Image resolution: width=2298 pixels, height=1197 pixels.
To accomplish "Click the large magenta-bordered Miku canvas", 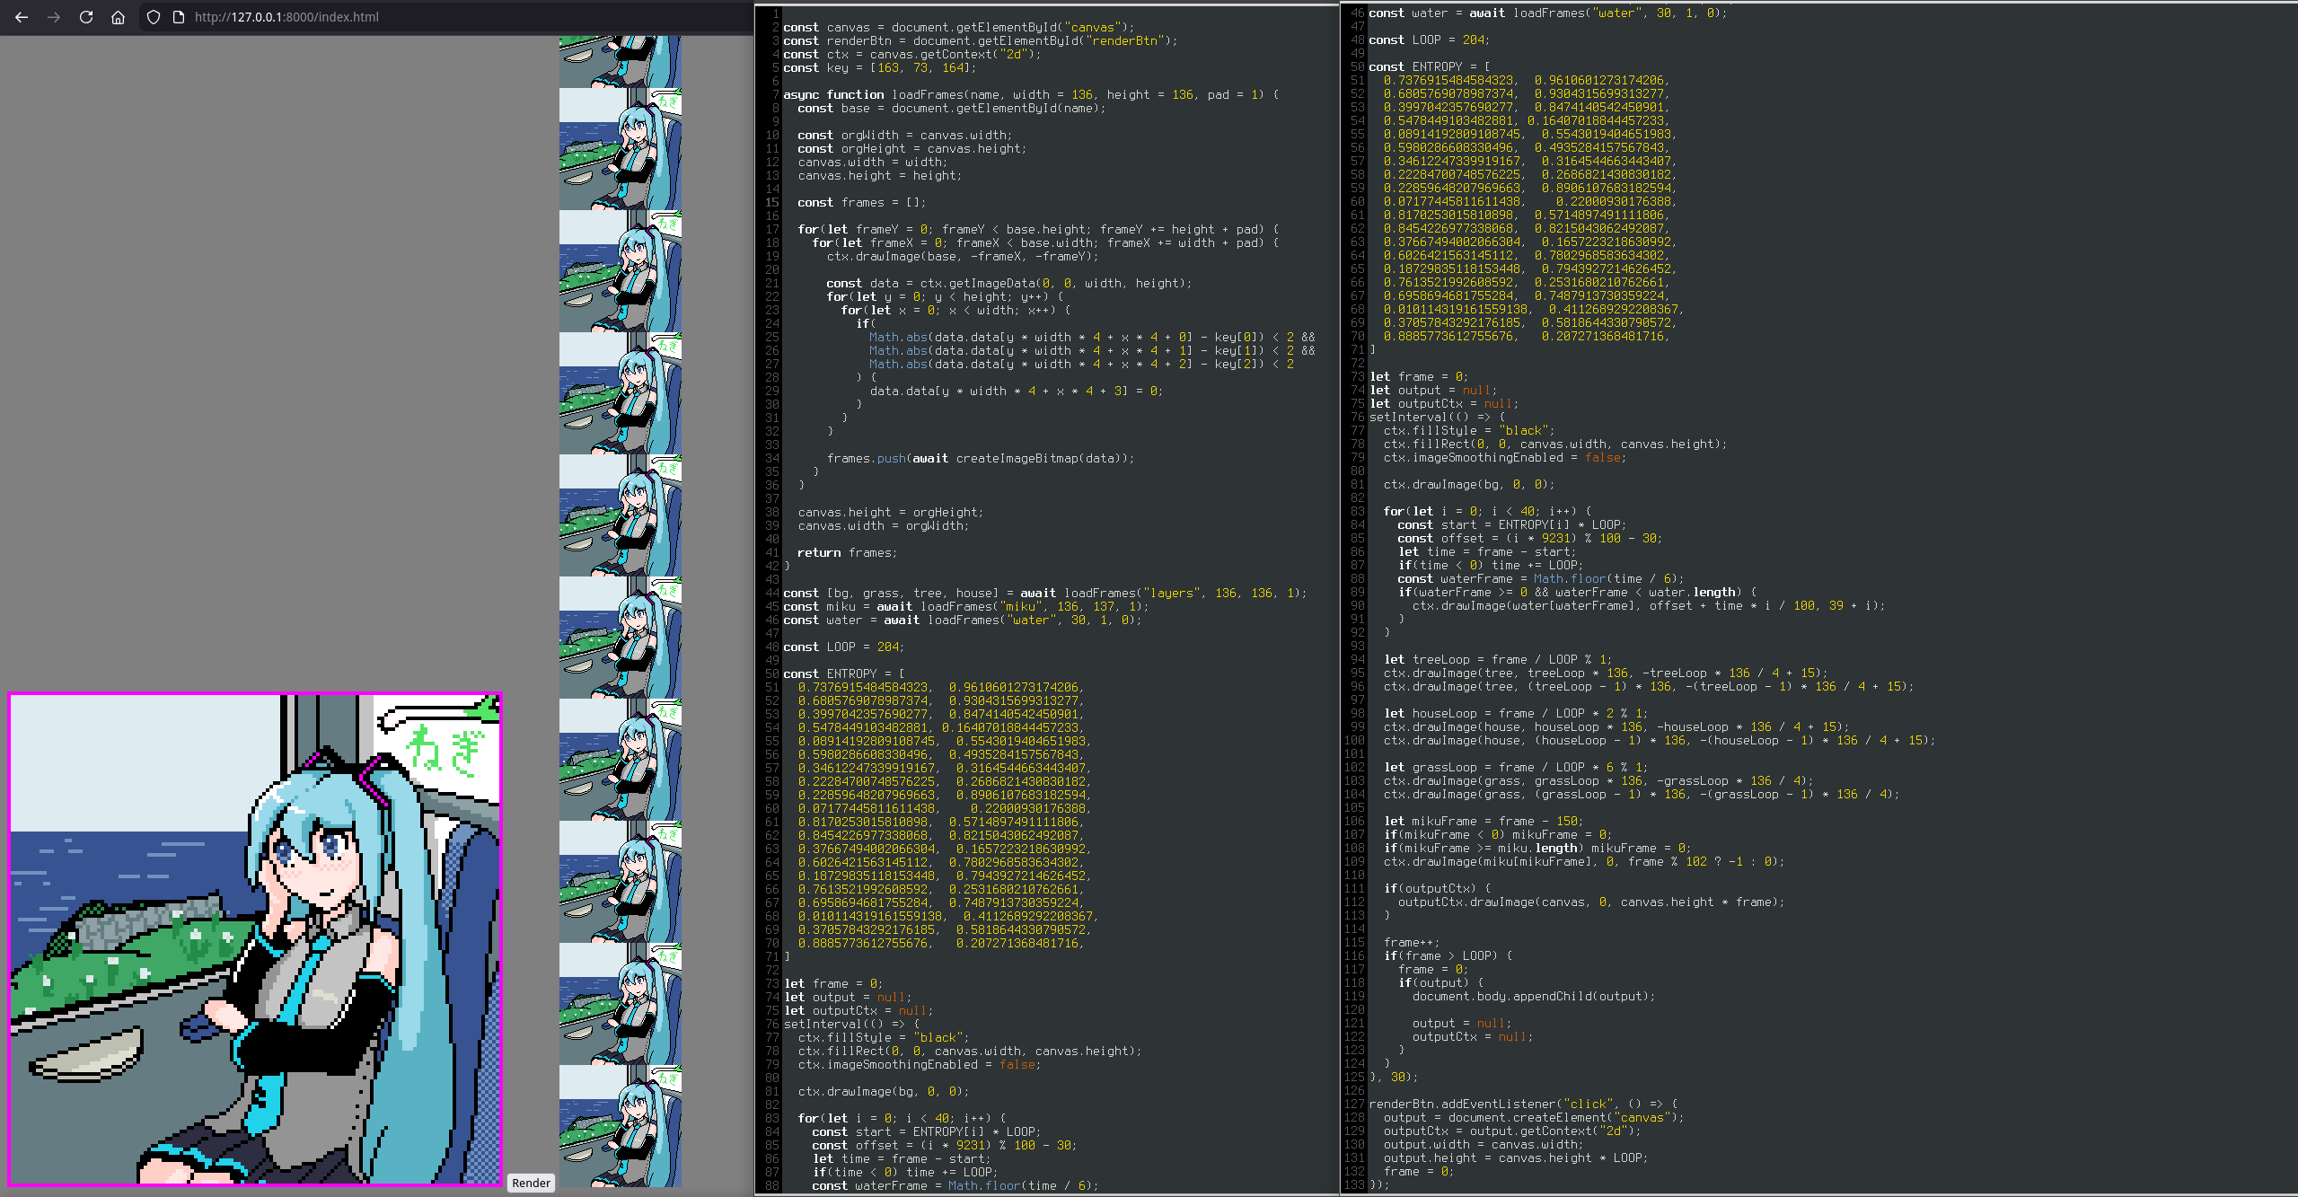I will (x=255, y=939).
